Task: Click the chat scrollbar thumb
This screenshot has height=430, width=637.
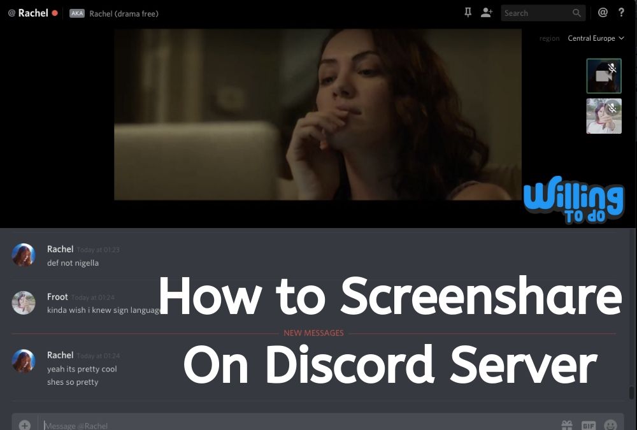Action: click(631, 392)
